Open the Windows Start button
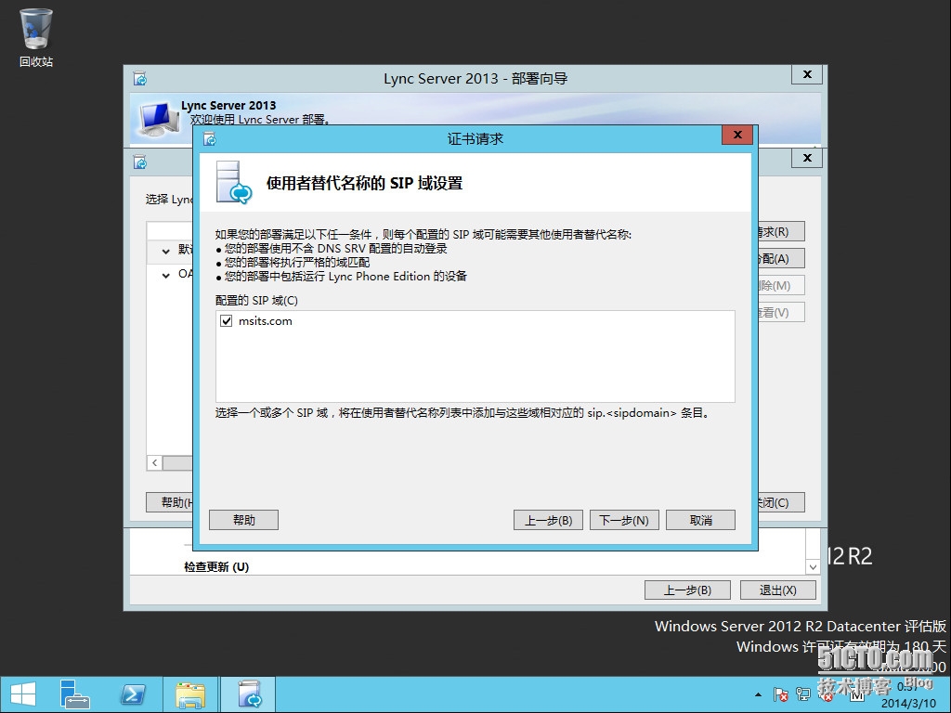Image resolution: width=951 pixels, height=713 pixels. [23, 694]
